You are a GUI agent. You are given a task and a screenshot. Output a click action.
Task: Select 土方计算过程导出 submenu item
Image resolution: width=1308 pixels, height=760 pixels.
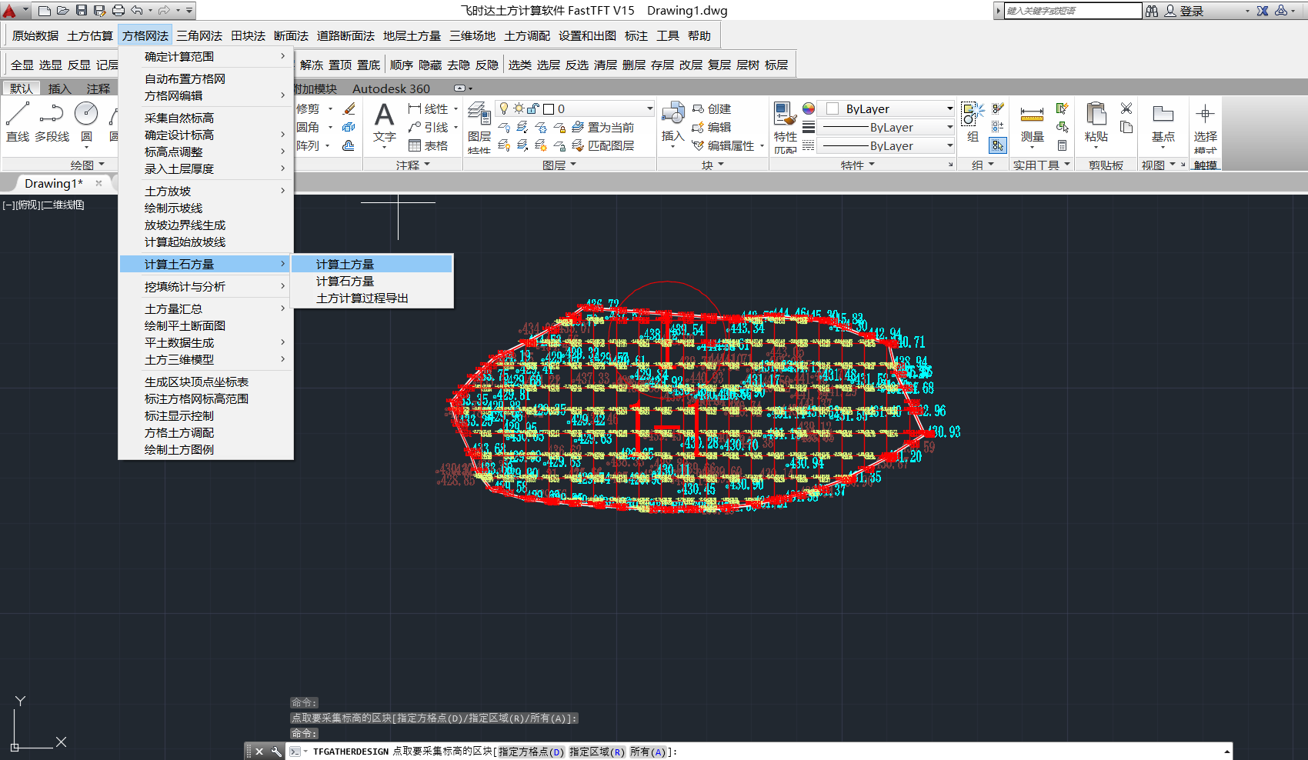point(372,298)
